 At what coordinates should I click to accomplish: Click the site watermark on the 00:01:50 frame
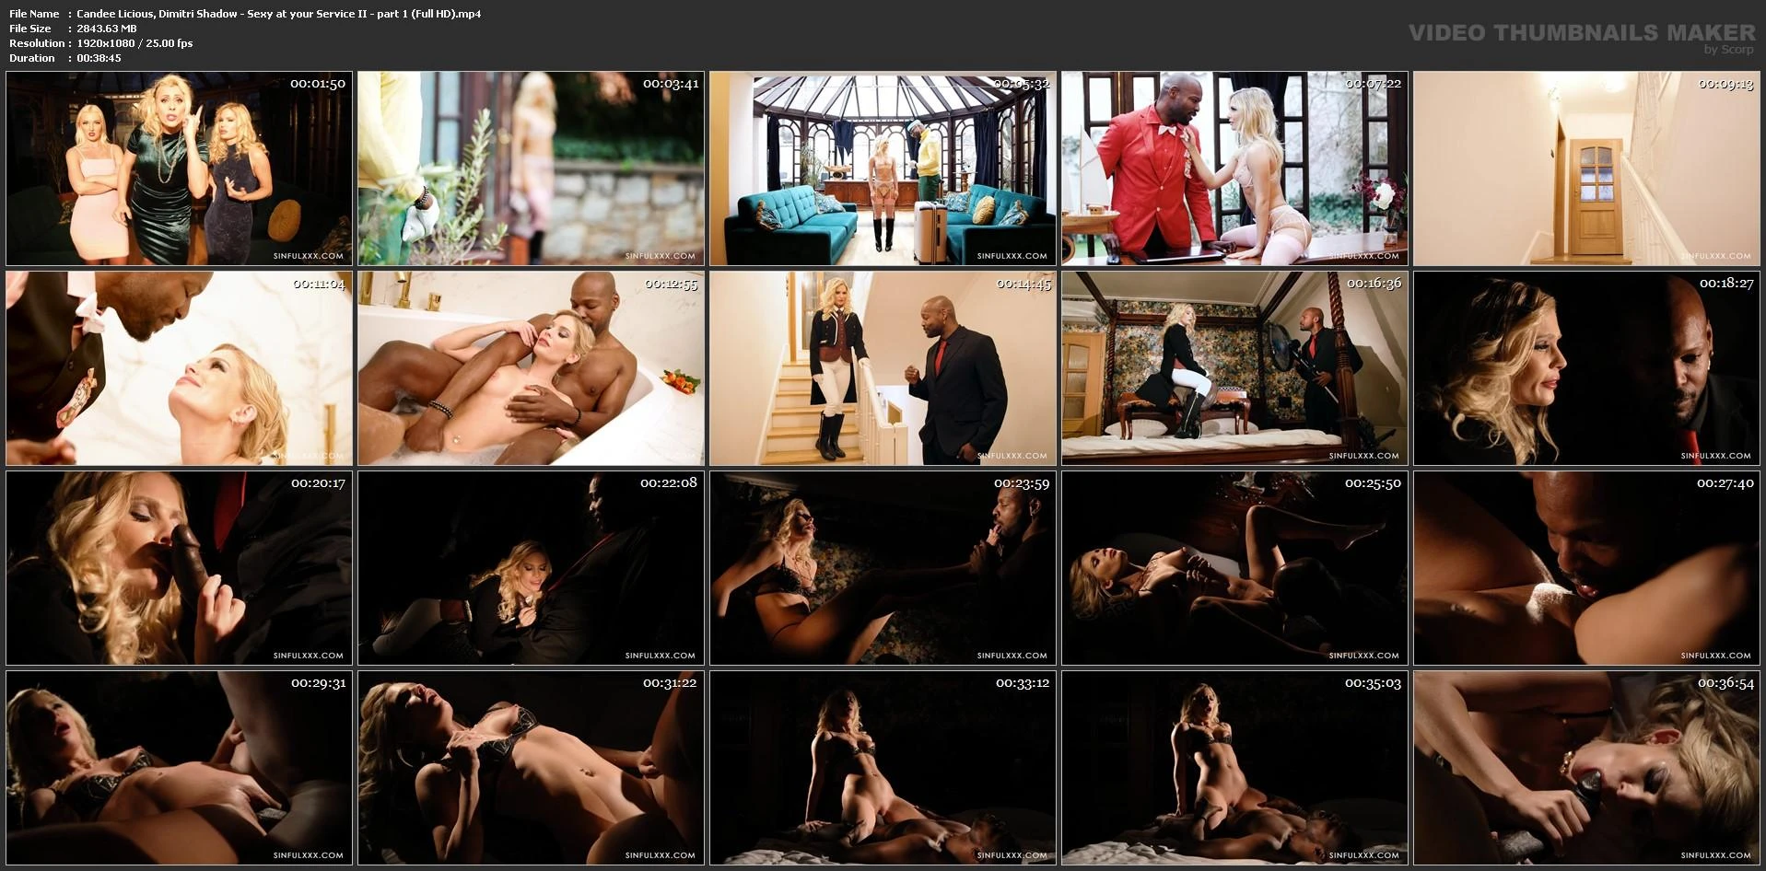308,256
